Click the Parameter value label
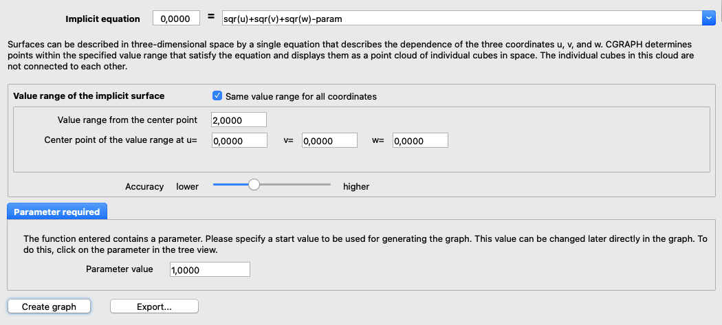This screenshot has height=325, width=722. 119,269
